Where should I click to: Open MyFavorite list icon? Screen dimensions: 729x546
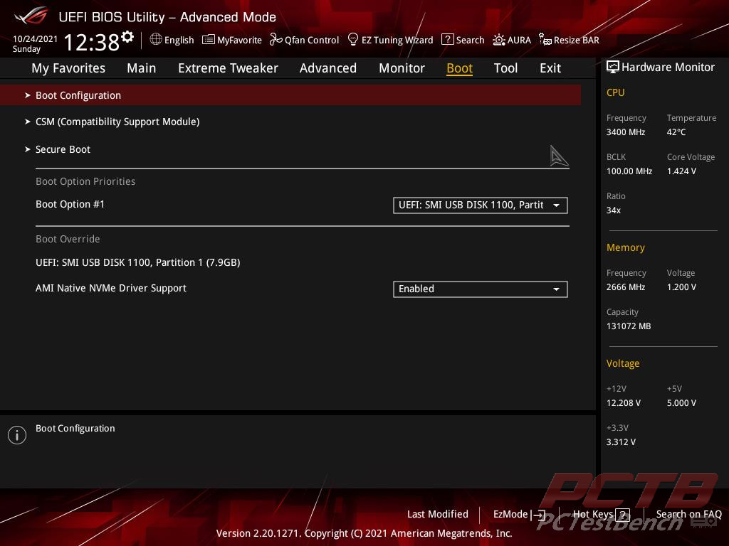209,40
